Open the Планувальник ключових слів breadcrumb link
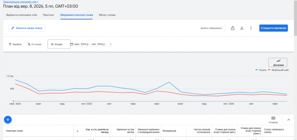This screenshot has width=297, height=140. [20, 2]
